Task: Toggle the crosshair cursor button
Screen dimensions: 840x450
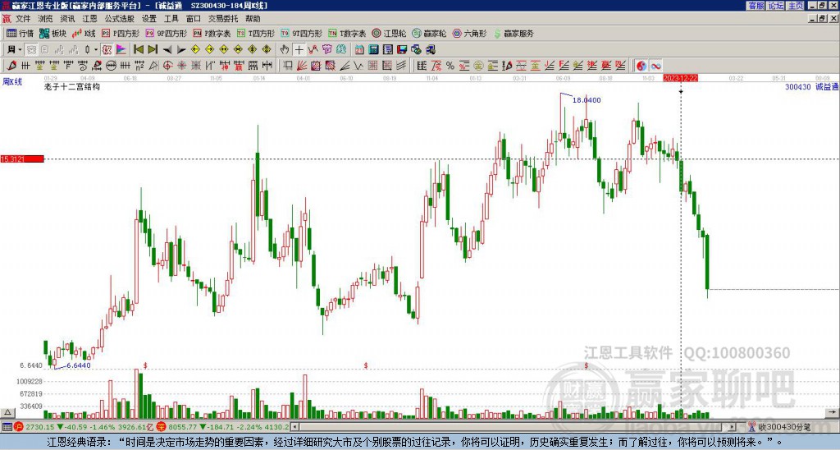Action: tap(299, 50)
